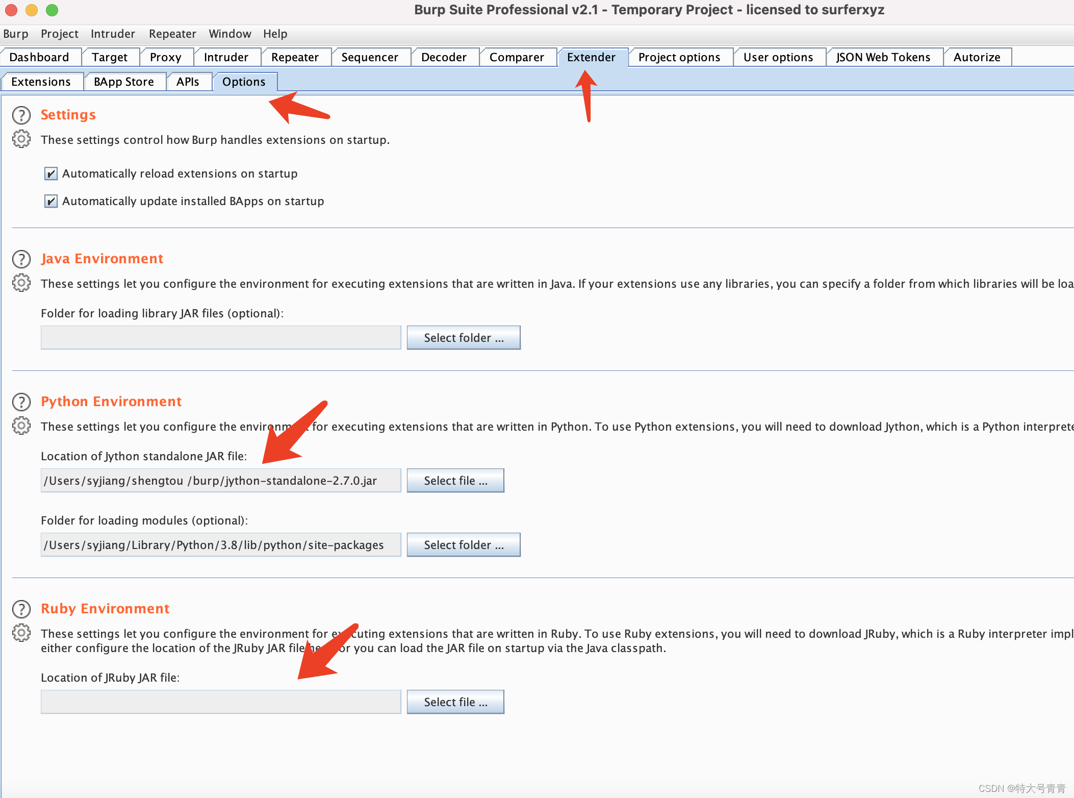Open the Window menu

230,34
